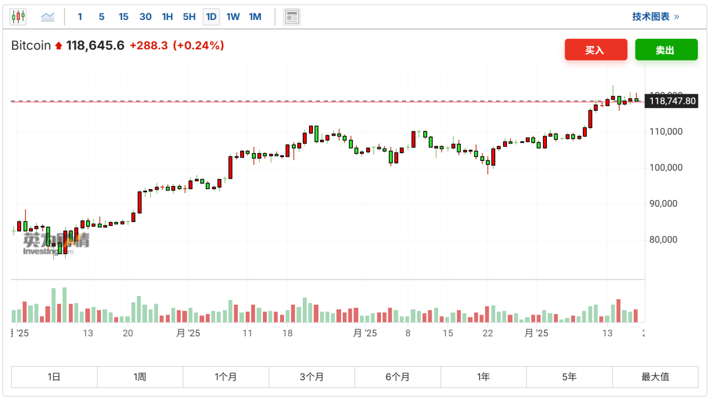Image resolution: width=710 pixels, height=399 pixels.
Task: Set the interval to 15 minutes
Action: click(x=123, y=17)
